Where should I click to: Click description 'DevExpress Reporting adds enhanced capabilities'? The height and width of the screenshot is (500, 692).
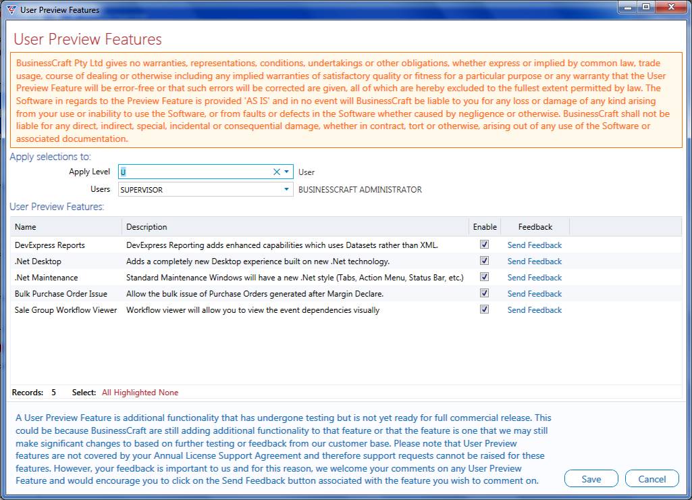(282, 245)
